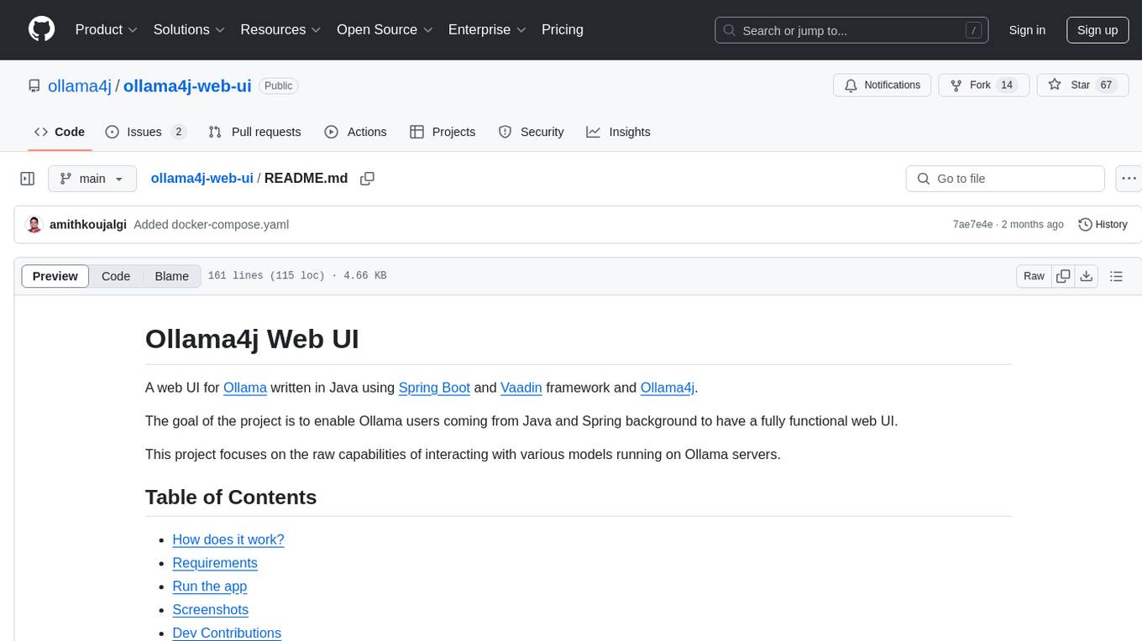Expand the Enterprise dropdown
The height and width of the screenshot is (641, 1142).
(x=487, y=29)
